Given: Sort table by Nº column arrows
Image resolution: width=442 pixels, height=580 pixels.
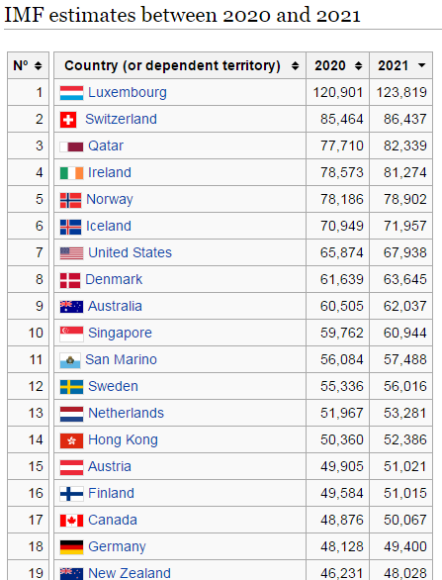Looking at the screenshot, I should [x=38, y=66].
